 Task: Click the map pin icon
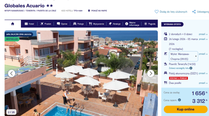tap(89, 11)
